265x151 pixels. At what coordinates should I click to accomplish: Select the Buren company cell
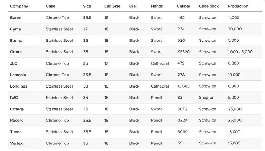coord(16,18)
